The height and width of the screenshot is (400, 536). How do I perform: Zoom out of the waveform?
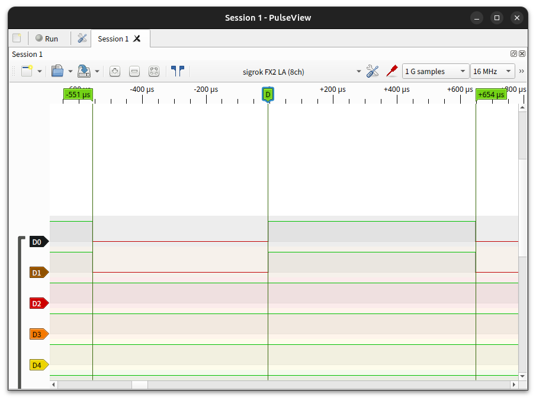[134, 71]
